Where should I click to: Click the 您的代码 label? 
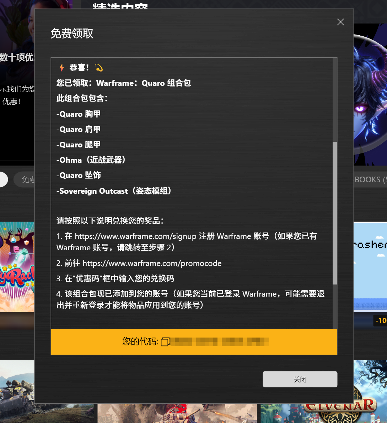(x=140, y=342)
